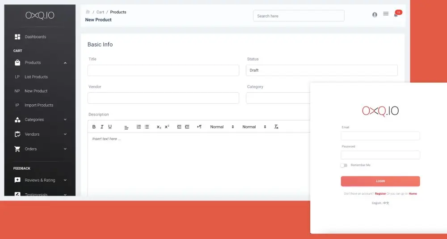The width and height of the screenshot is (447, 239).
Task: Click the Email field on login panel
Action: (x=380, y=136)
